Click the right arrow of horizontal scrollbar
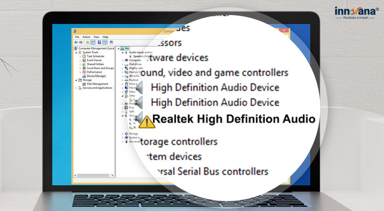This screenshot has width=384, height=211. pos(112,175)
